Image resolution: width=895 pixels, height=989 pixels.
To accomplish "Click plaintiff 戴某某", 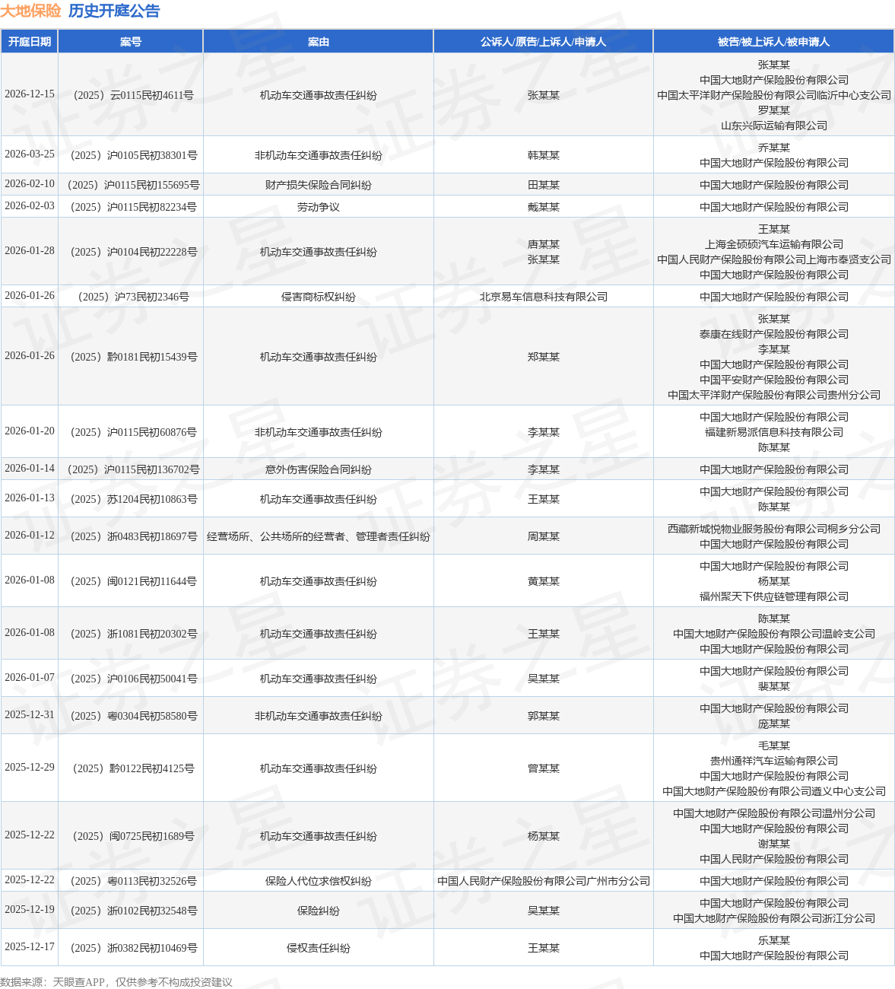I will (544, 207).
